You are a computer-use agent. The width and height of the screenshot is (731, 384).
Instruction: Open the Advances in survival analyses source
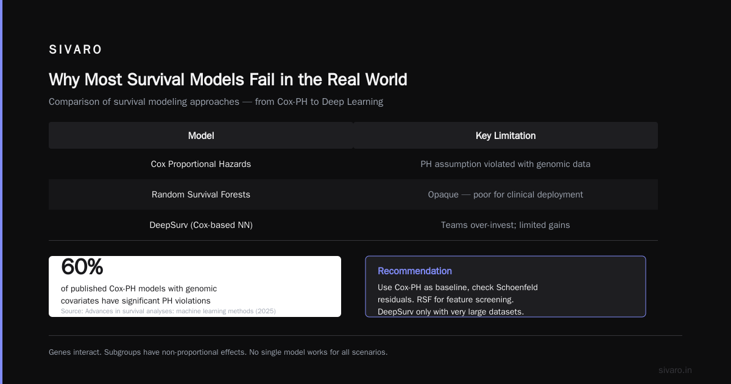[168, 311]
